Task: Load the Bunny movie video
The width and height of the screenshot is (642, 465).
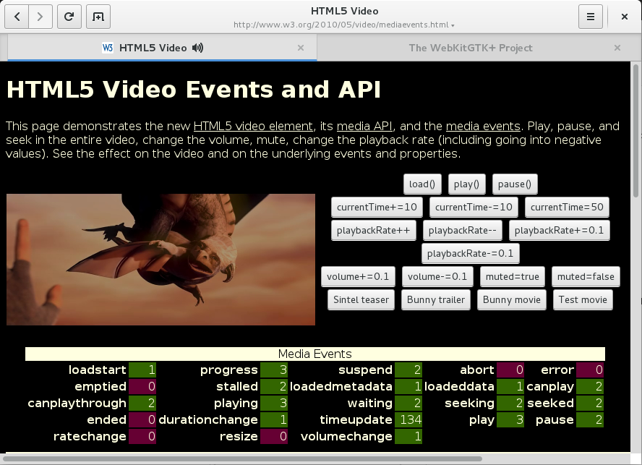Action: [x=512, y=299]
